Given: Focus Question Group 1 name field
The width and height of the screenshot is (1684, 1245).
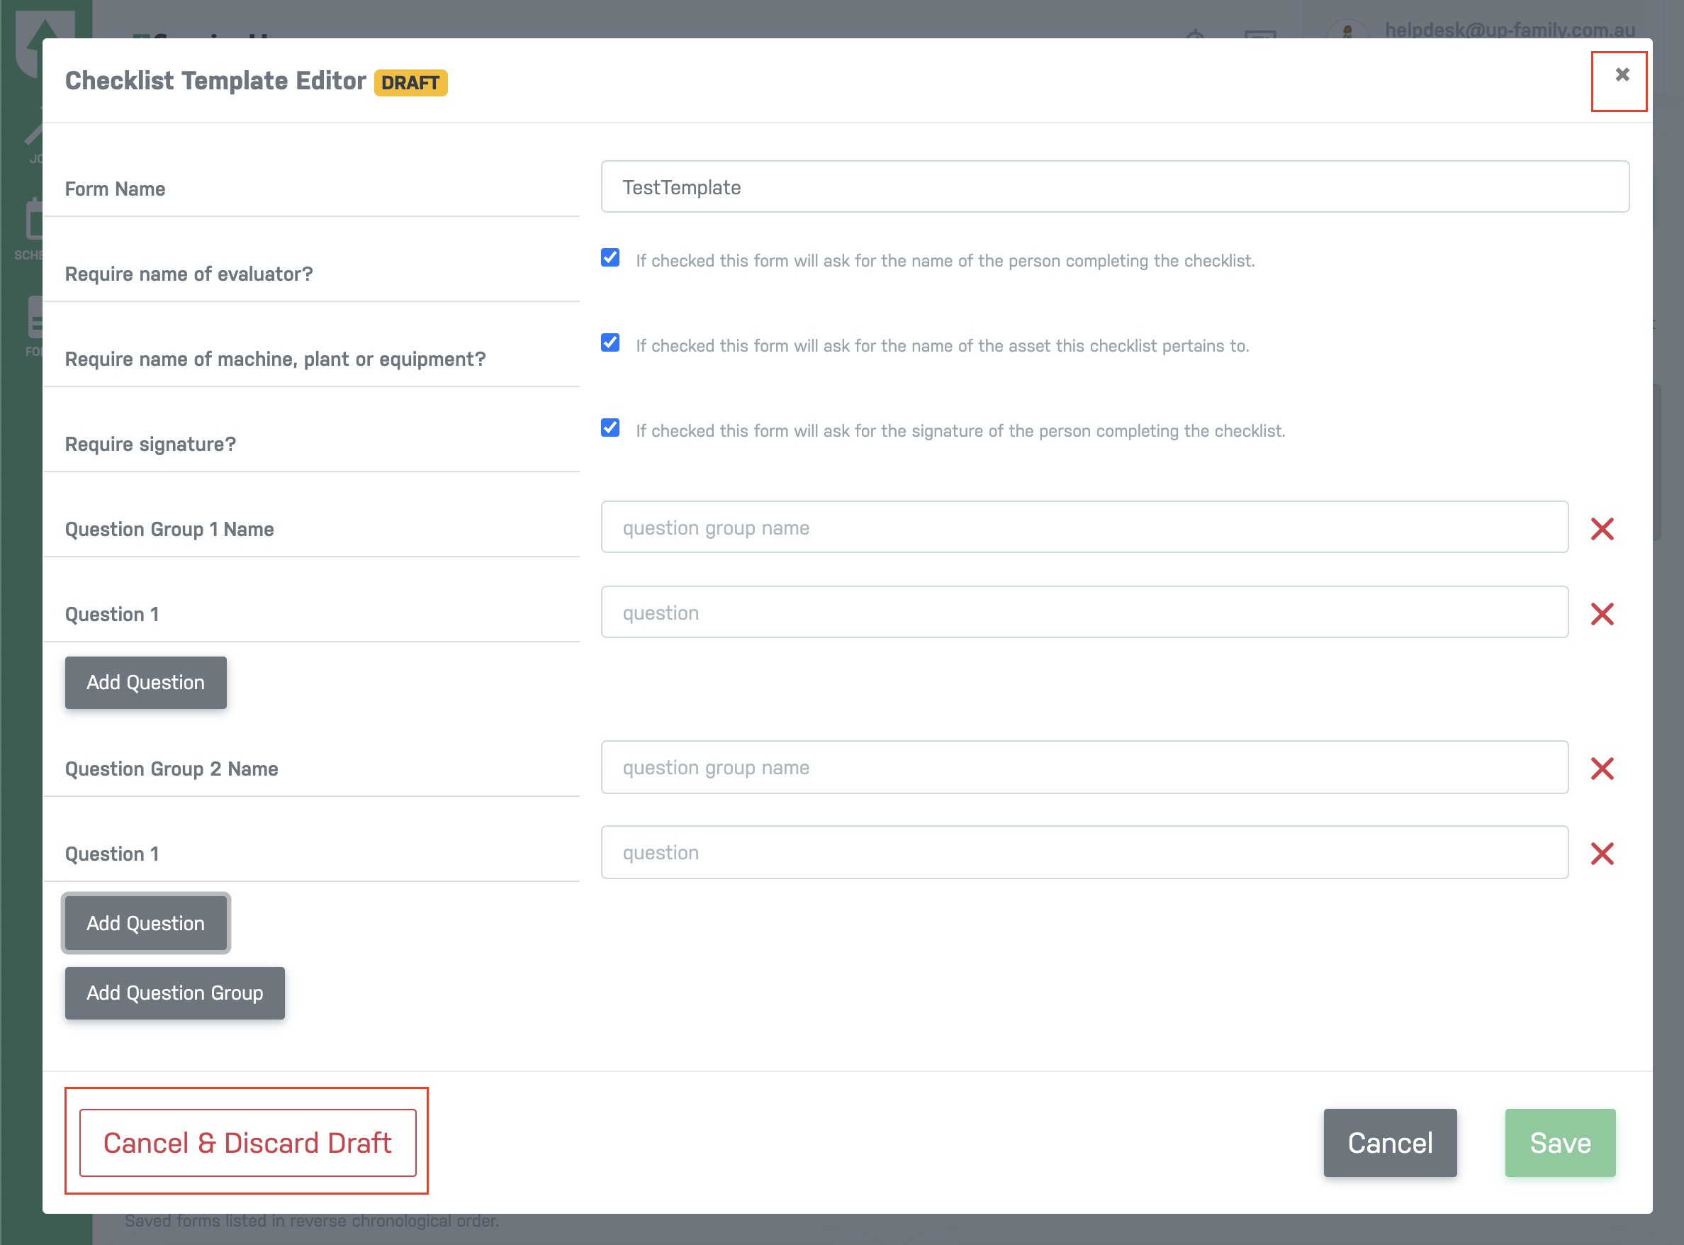Looking at the screenshot, I should click(1084, 527).
